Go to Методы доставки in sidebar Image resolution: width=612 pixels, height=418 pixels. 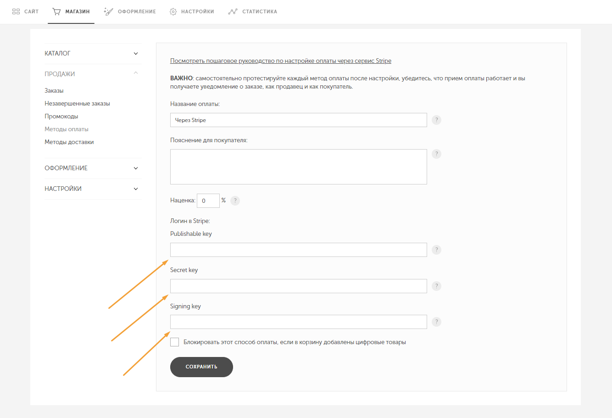point(69,142)
